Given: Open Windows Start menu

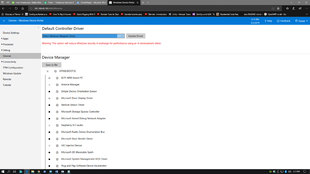Looking at the screenshot, I should click(3, 172).
